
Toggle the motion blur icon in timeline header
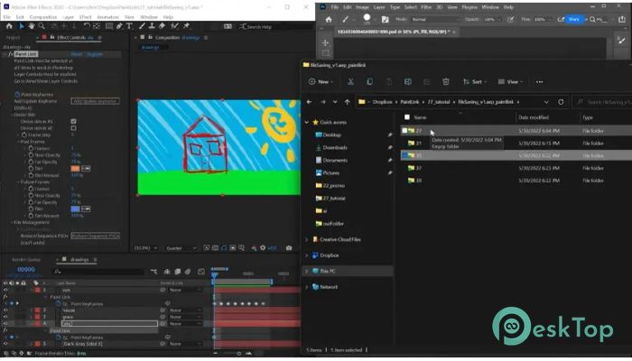pyautogui.click(x=188, y=272)
